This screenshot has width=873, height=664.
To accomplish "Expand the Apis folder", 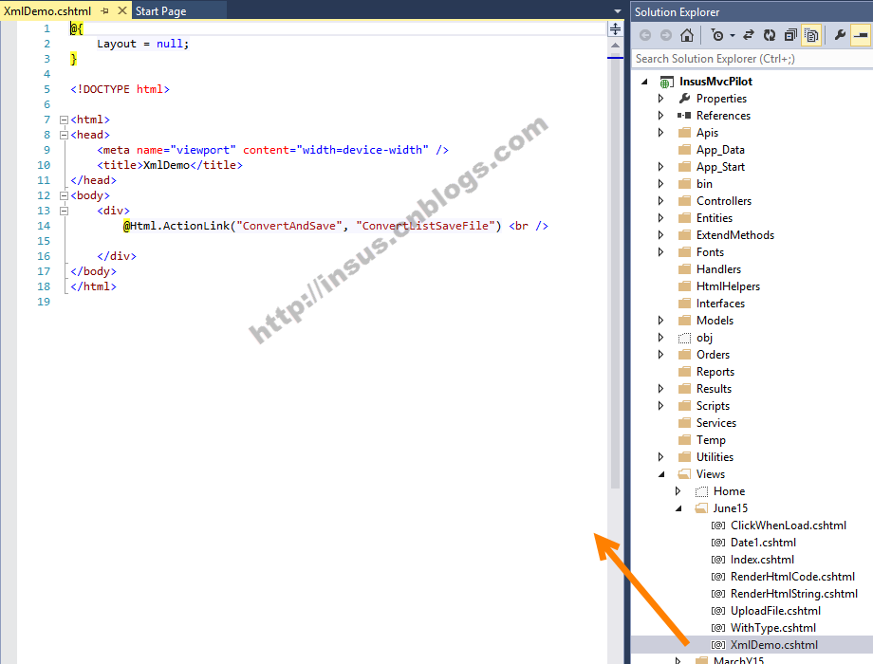I will point(660,133).
